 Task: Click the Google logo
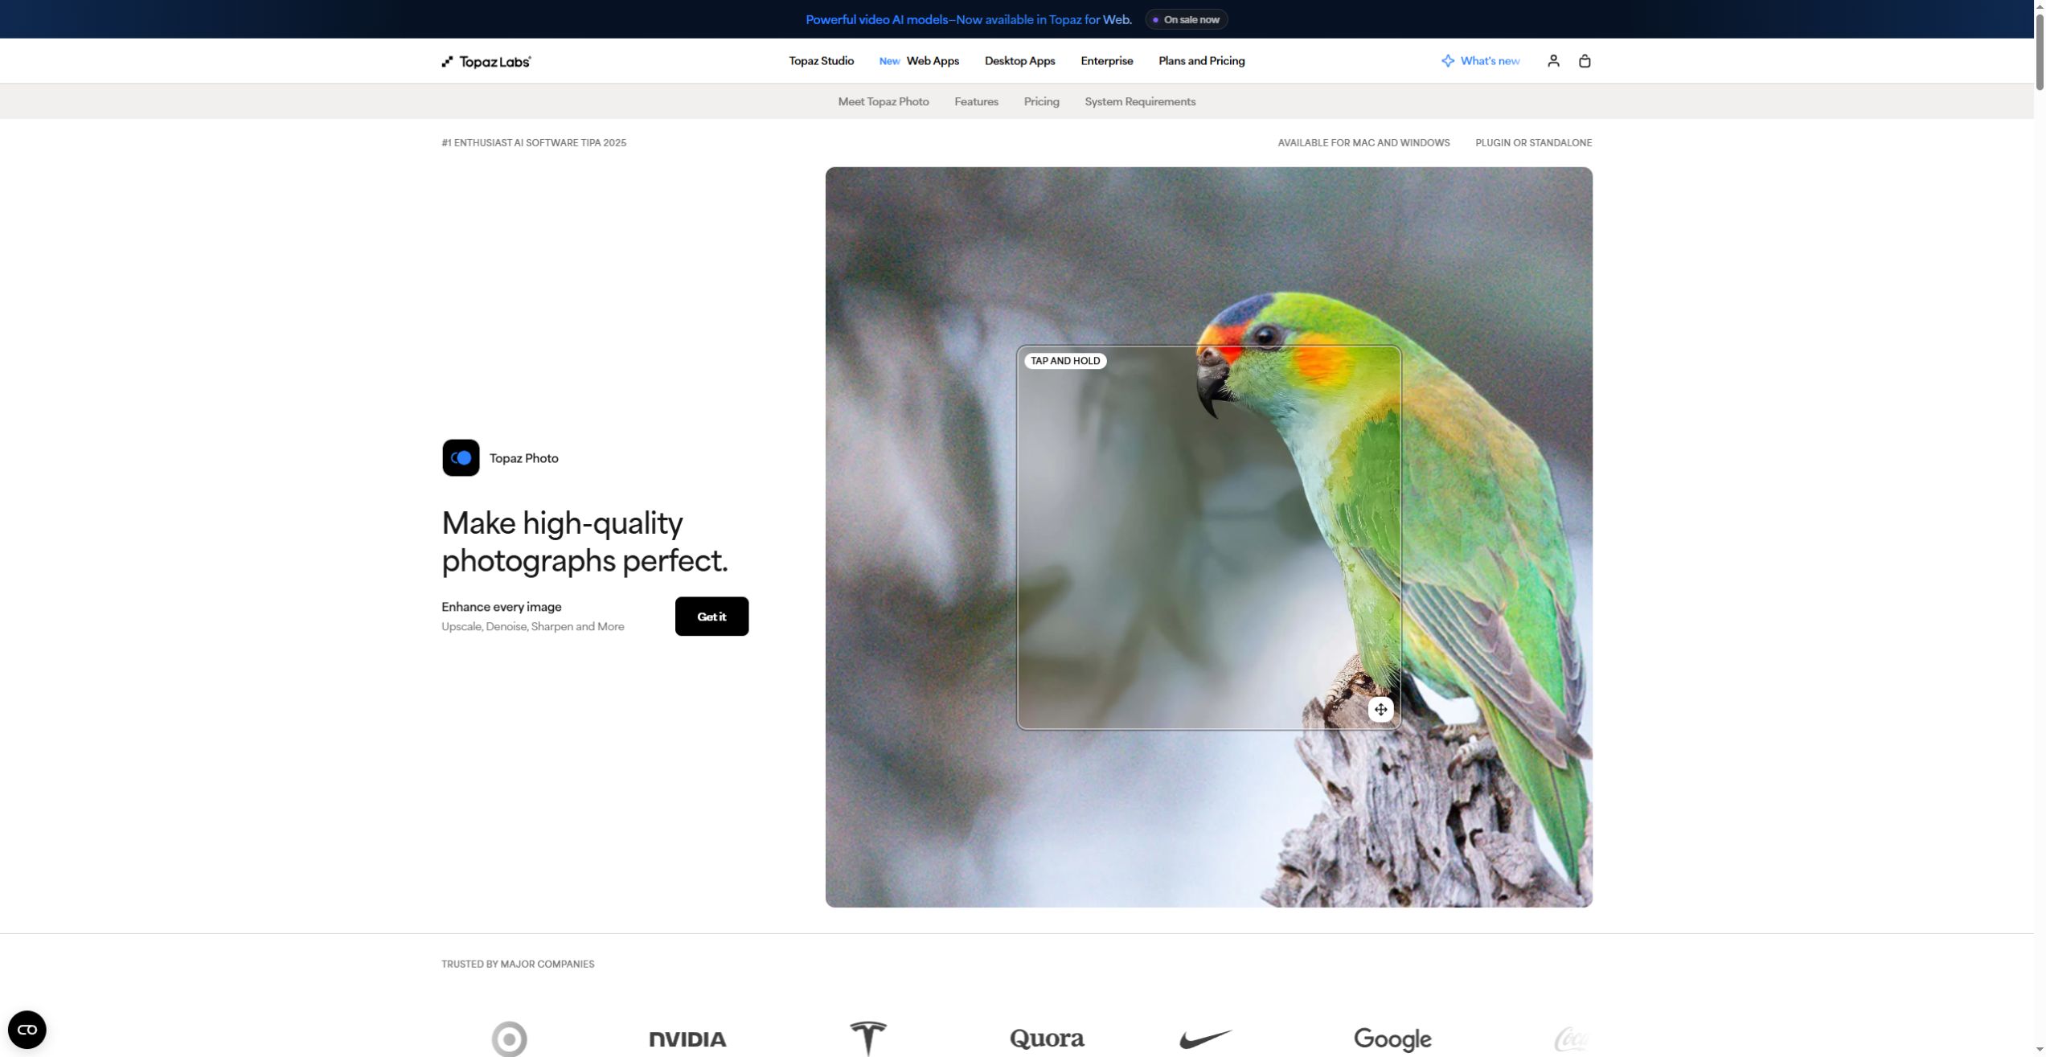pyautogui.click(x=1392, y=1039)
